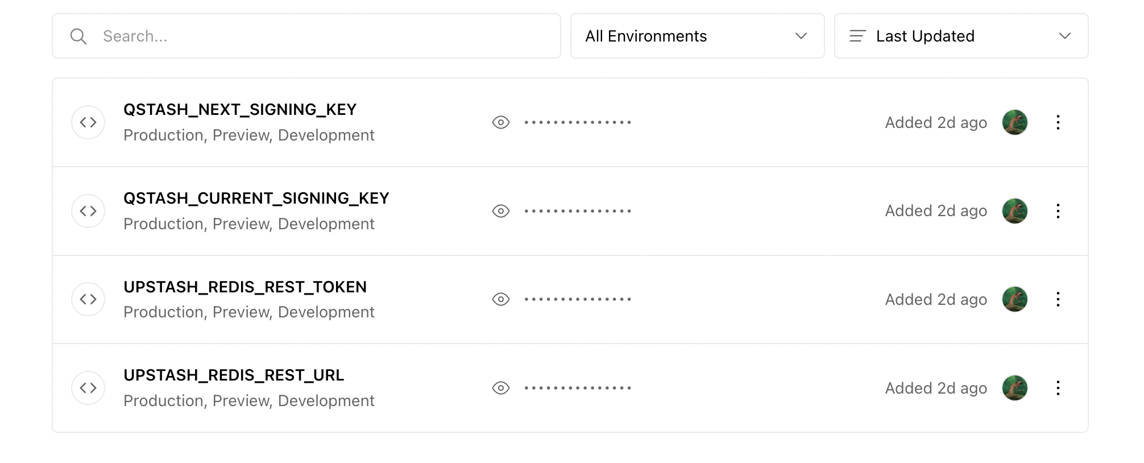Click code icon beside QSTASH_NEXT_SIGNING_KEY

point(88,122)
